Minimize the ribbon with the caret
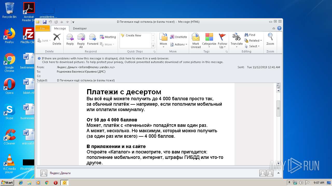The height and width of the screenshot is (186, 332). tap(274, 28)
